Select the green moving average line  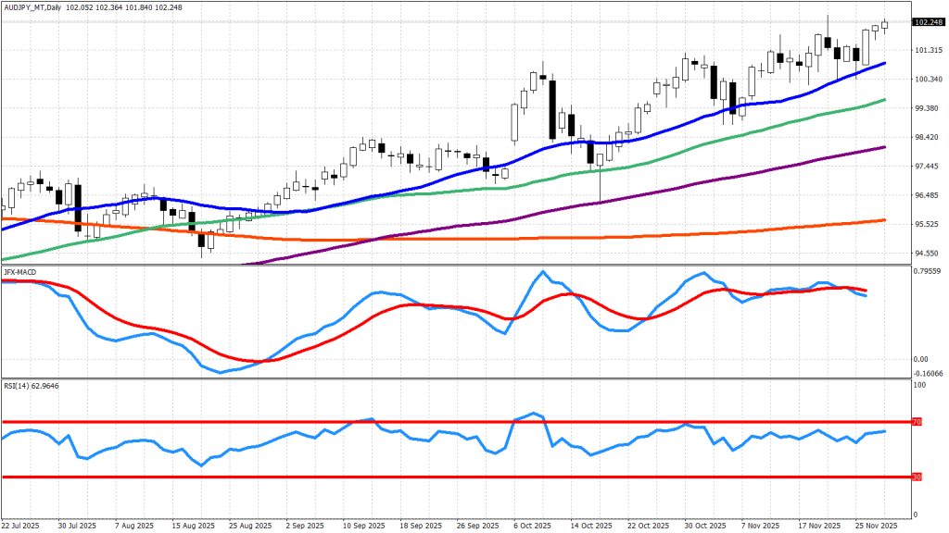point(649,163)
